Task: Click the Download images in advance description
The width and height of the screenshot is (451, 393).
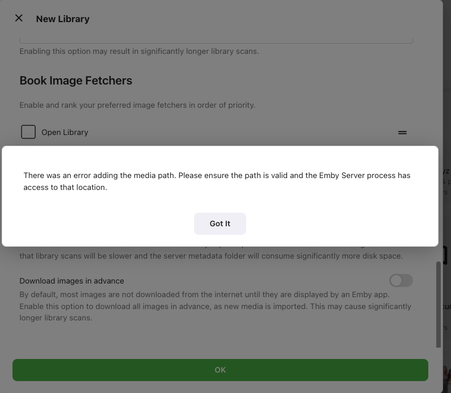Action: pyautogui.click(x=216, y=306)
